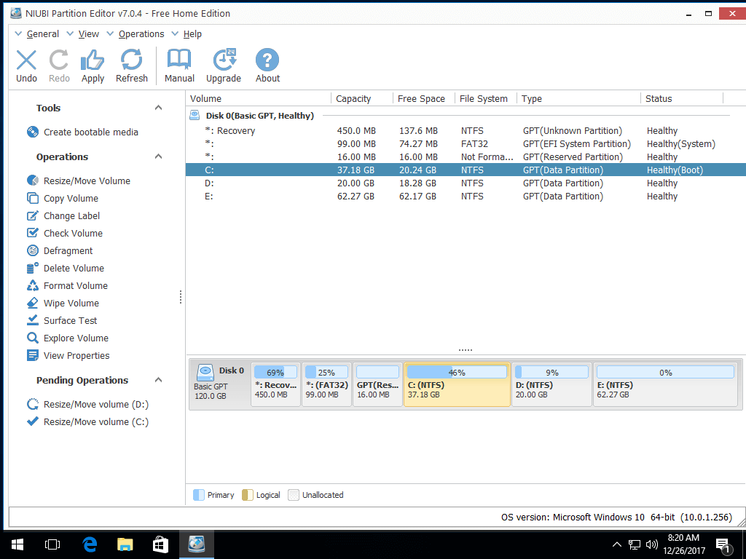
Task: Click C: (NTFS) 46% usage bar
Action: pyautogui.click(x=457, y=372)
